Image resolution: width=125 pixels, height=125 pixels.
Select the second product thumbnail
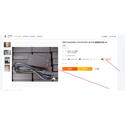point(7,52)
